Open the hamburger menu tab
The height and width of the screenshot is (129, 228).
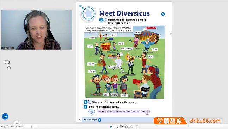click(17, 123)
